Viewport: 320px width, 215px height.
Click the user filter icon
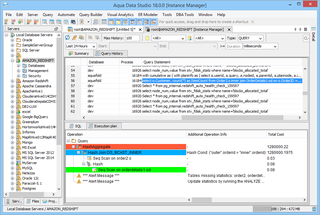pyautogui.click(x=190, y=38)
